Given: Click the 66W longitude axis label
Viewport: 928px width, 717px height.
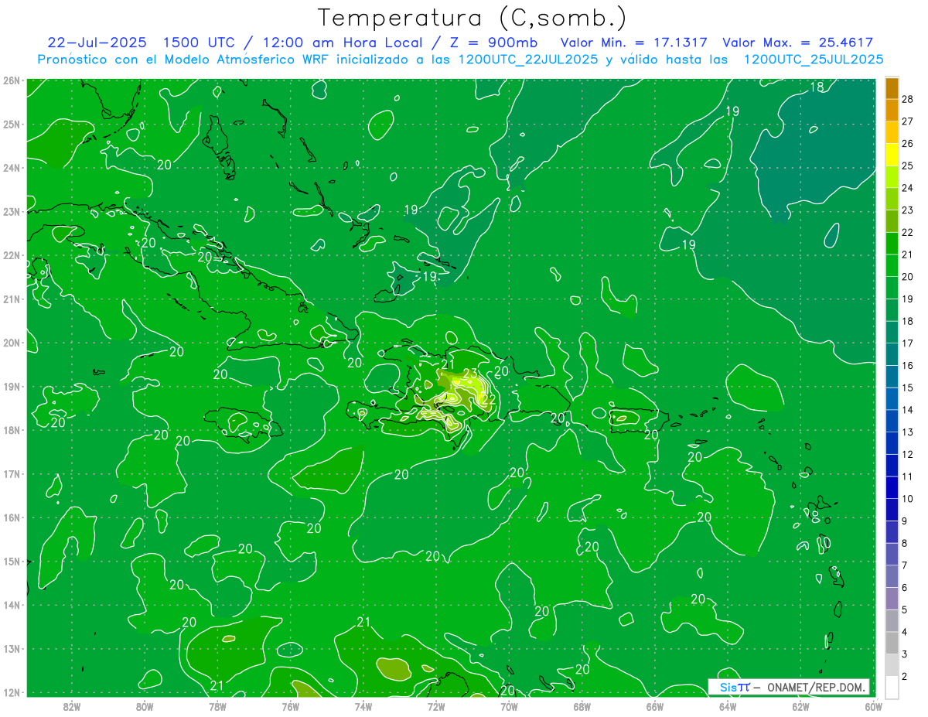Looking at the screenshot, I should tap(655, 706).
